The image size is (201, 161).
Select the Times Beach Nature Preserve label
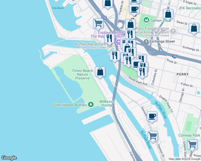pyautogui.click(x=82, y=74)
